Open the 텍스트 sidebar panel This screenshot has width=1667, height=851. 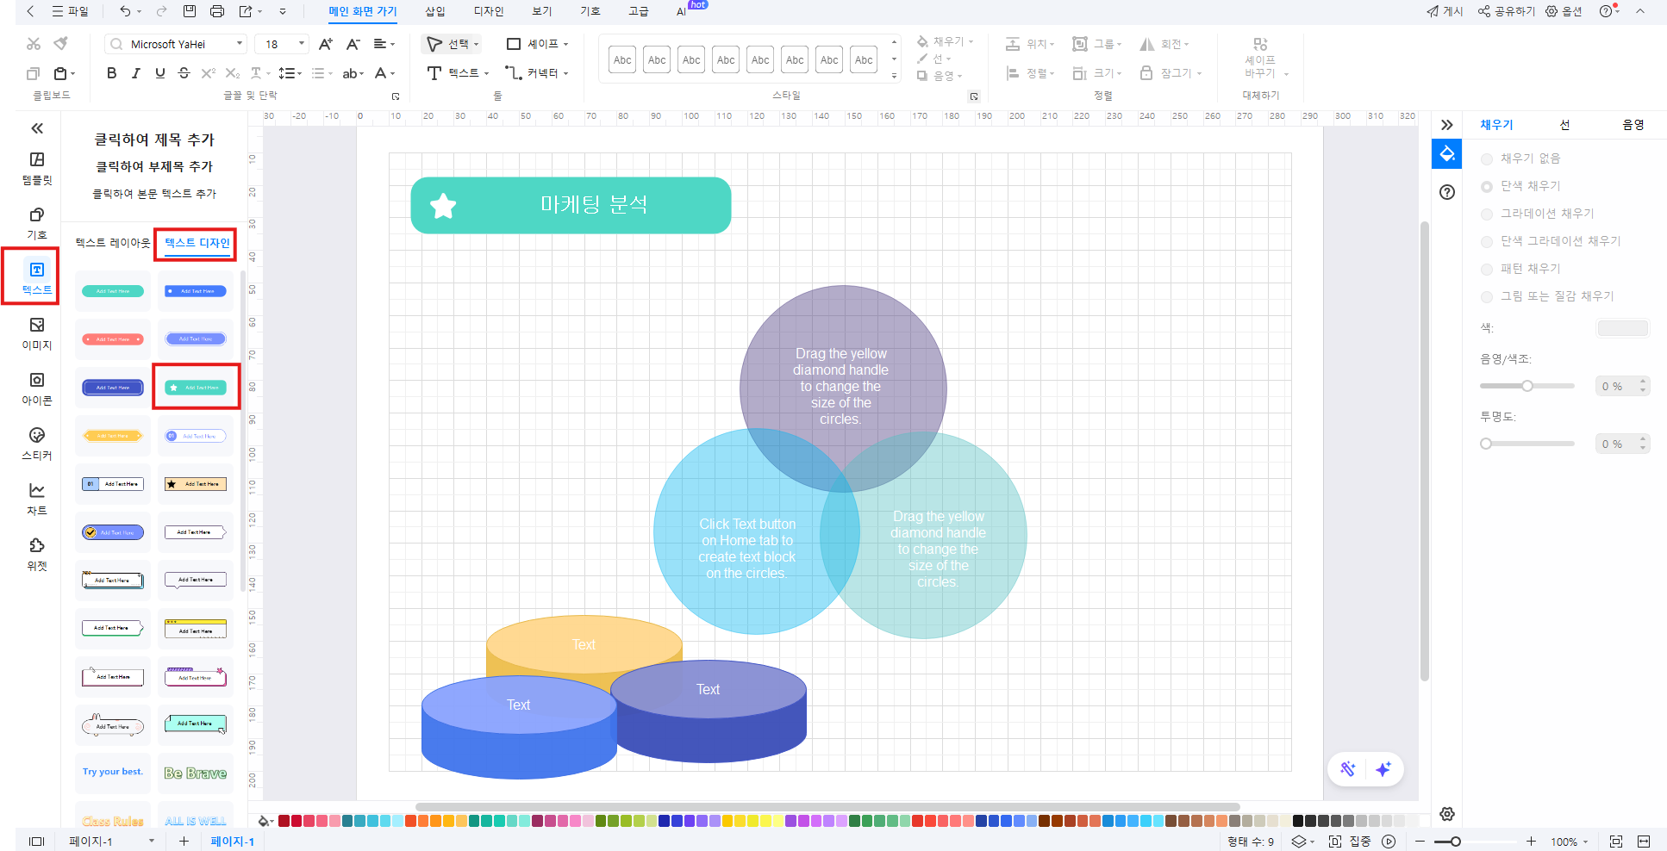(37, 278)
